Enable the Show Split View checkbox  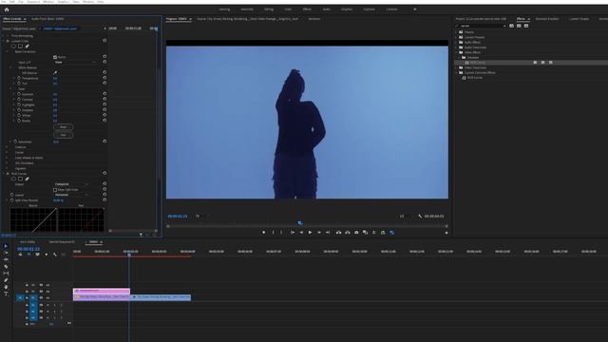pos(55,190)
